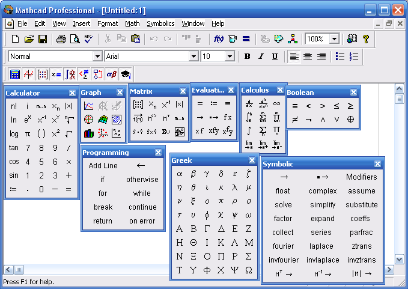Image resolution: width=408 pixels, height=289 pixels.
Task: Toggle bulleted list formatting
Action: coord(340,56)
